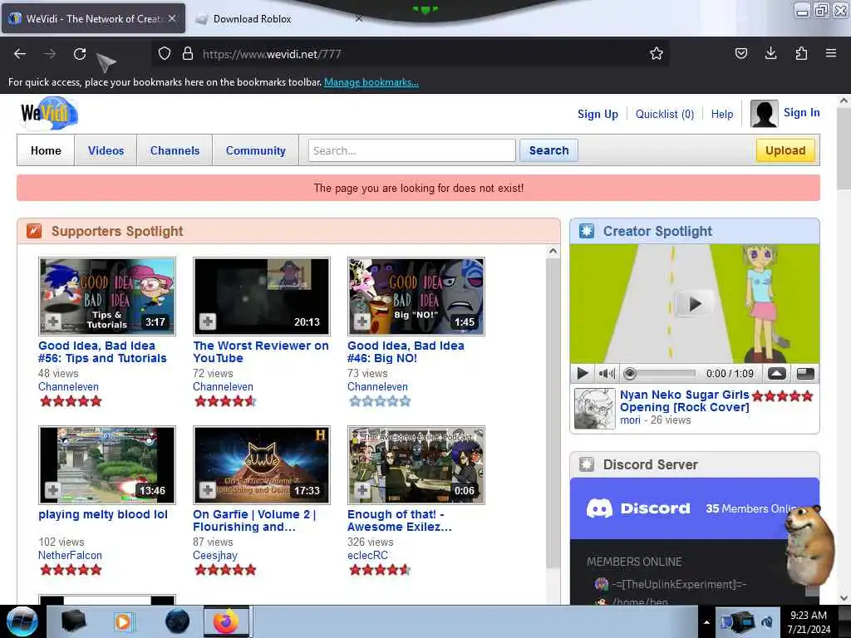
Task: Add playing melty blood video to quicklist
Action: coord(52,490)
